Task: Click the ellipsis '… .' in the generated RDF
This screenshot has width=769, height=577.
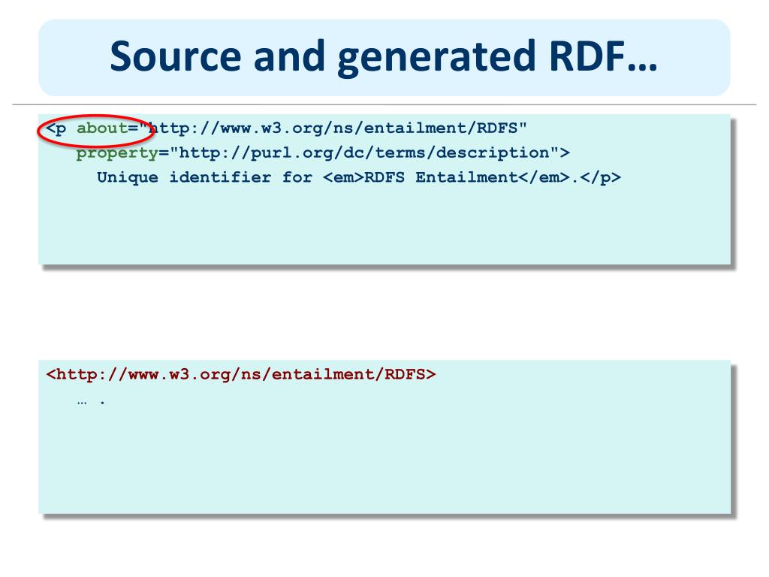Action: (91, 402)
